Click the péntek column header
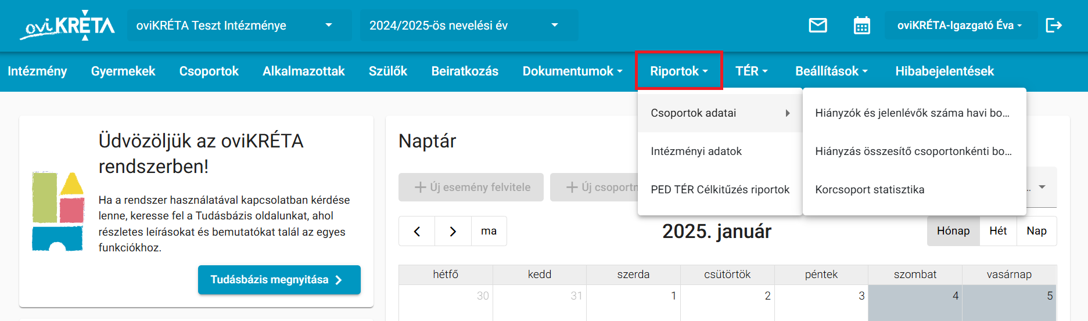 [821, 275]
